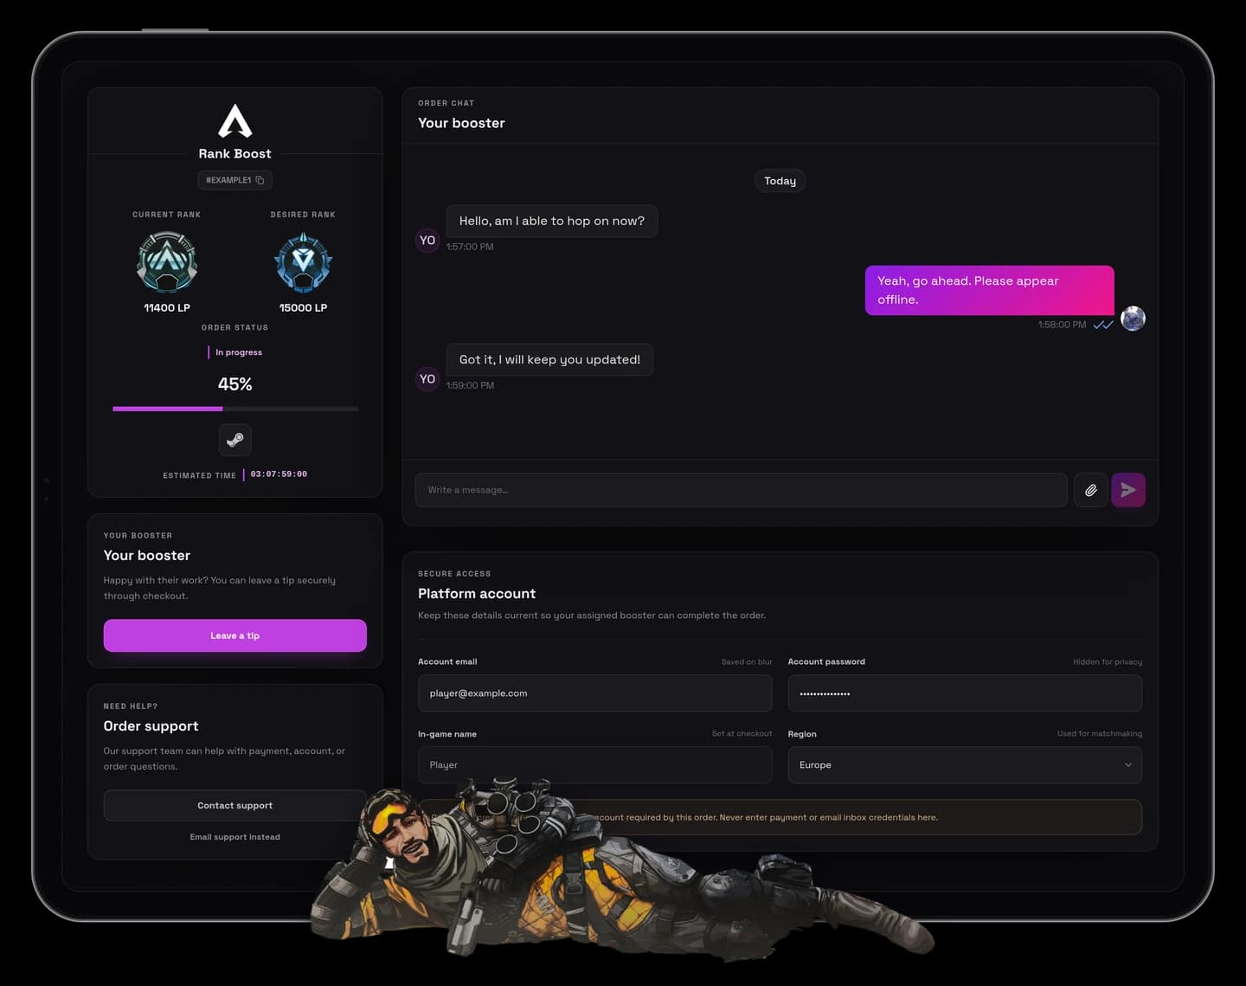Image resolution: width=1246 pixels, height=986 pixels.
Task: Click the YO avatar next to 'Hello, am I able'
Action: click(x=427, y=240)
